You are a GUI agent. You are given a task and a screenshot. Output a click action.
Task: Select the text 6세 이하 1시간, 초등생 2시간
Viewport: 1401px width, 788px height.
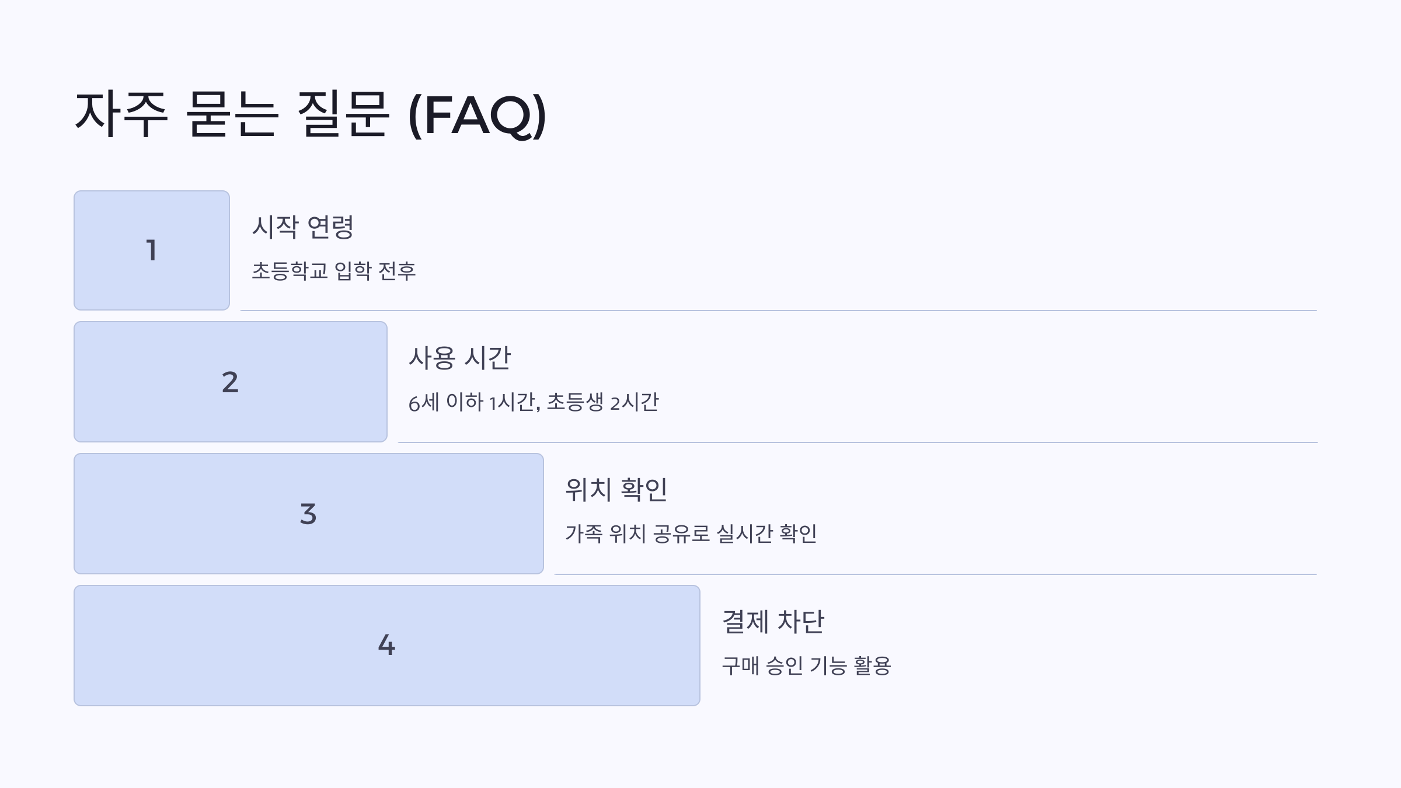[x=534, y=402]
